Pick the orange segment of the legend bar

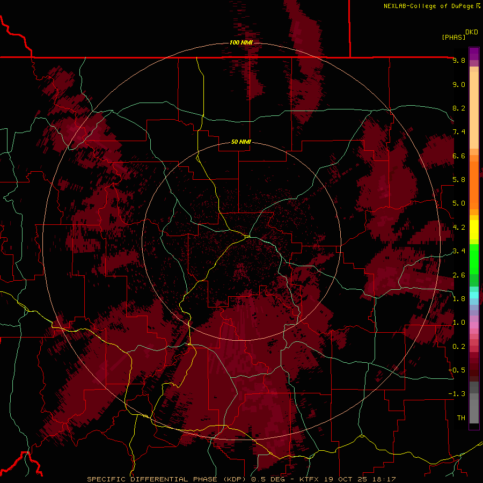click(474, 185)
